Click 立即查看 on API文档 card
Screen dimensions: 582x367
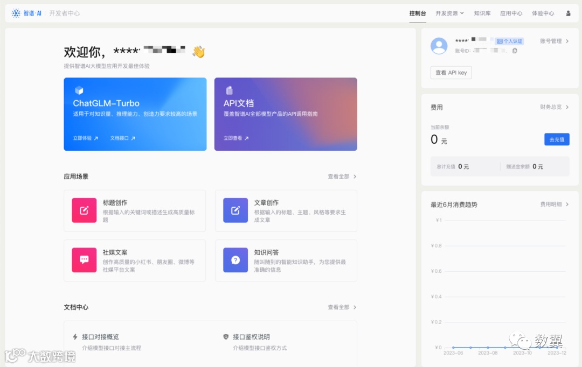click(x=236, y=138)
